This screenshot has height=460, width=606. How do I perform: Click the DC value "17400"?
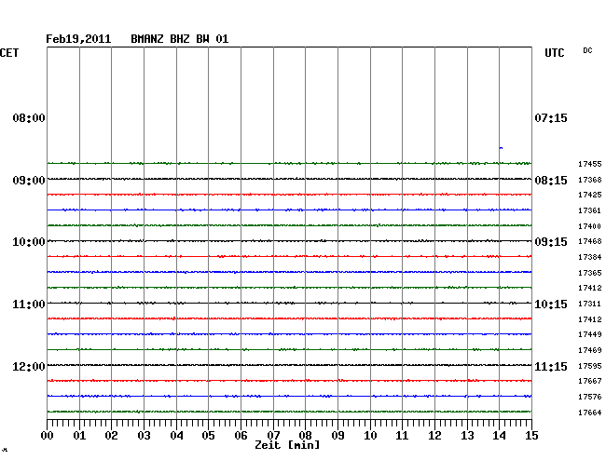[590, 226]
